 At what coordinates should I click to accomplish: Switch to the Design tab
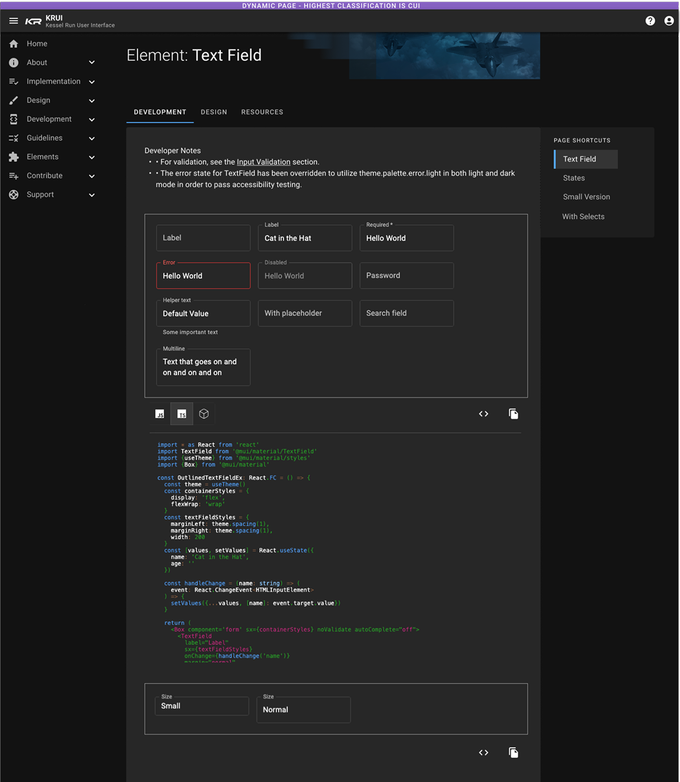click(214, 112)
